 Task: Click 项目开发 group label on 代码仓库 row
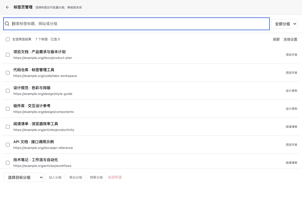coord(292,73)
